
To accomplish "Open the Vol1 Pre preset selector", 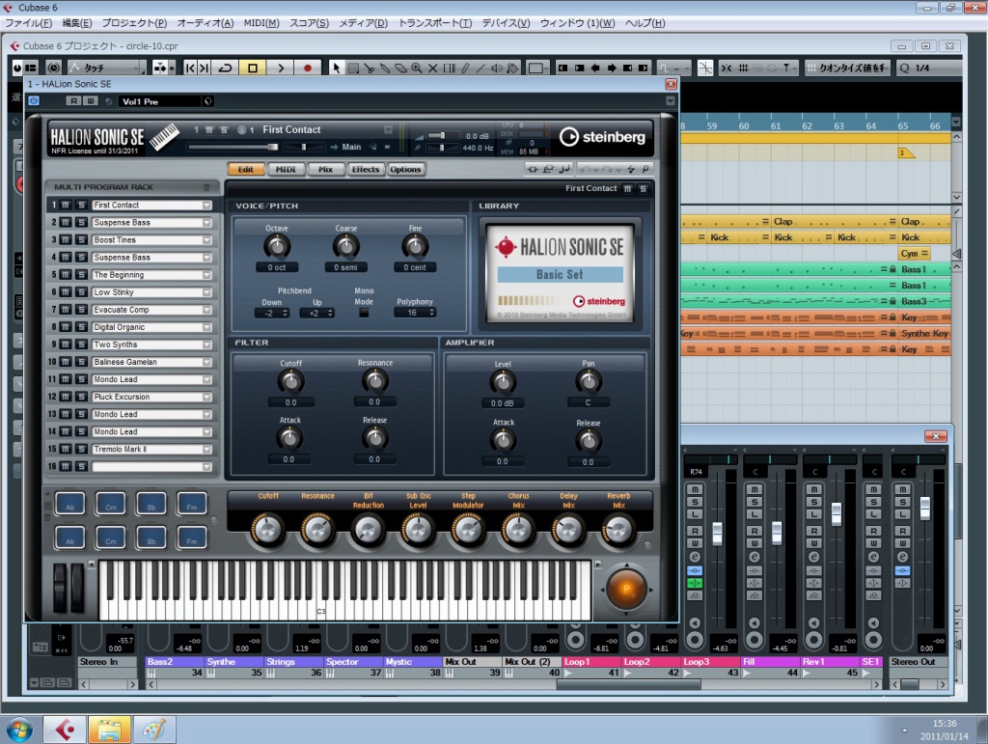I will pyautogui.click(x=166, y=101).
